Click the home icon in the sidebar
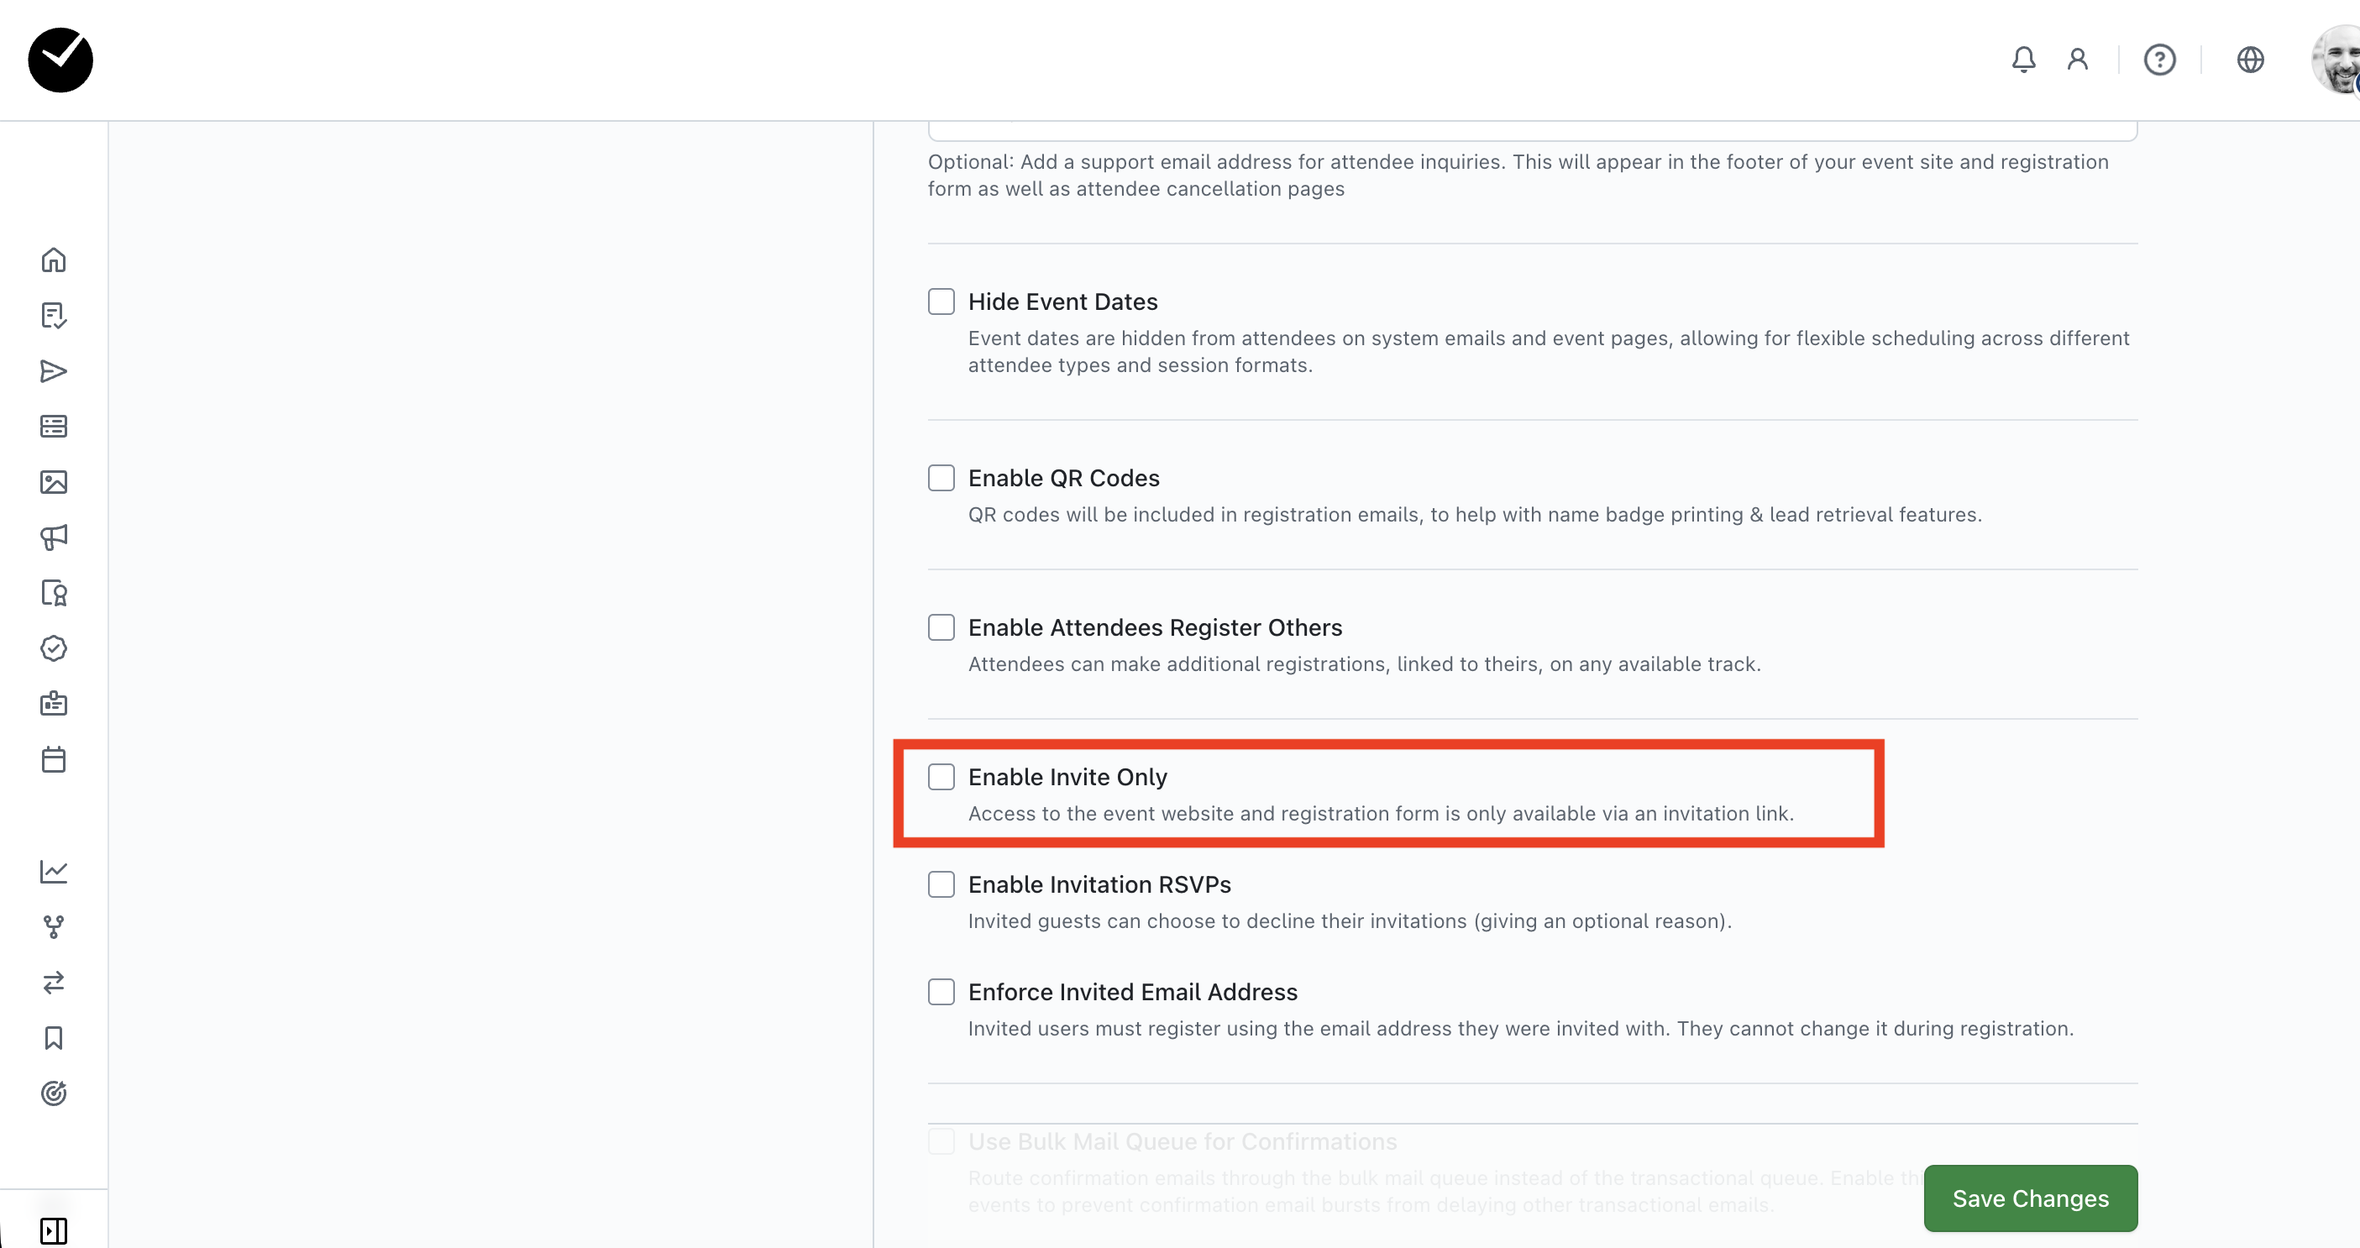This screenshot has width=2360, height=1248. click(54, 260)
